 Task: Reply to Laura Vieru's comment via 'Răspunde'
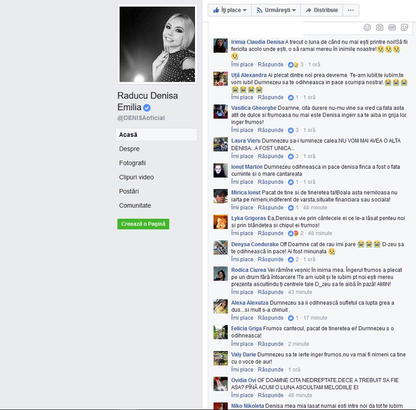270,157
